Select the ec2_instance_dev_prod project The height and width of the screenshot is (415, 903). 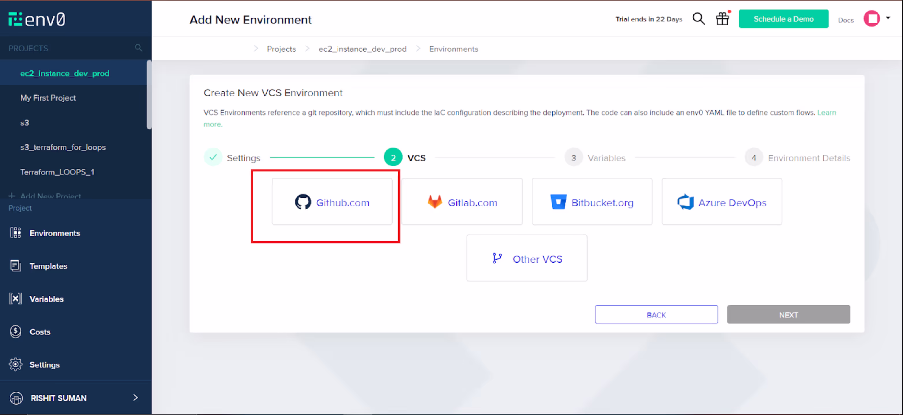[73, 73]
